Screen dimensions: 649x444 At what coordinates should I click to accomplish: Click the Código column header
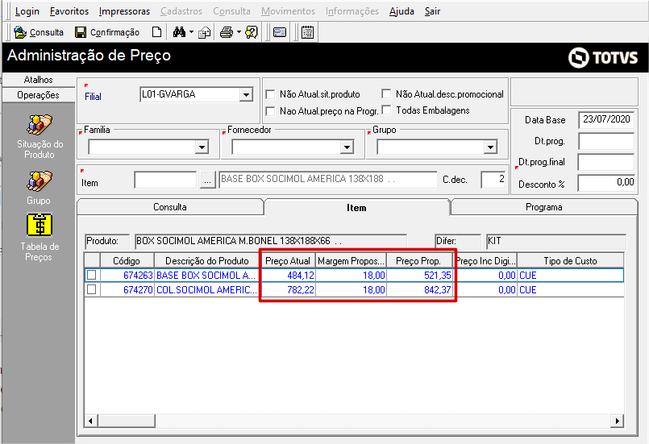(x=127, y=261)
